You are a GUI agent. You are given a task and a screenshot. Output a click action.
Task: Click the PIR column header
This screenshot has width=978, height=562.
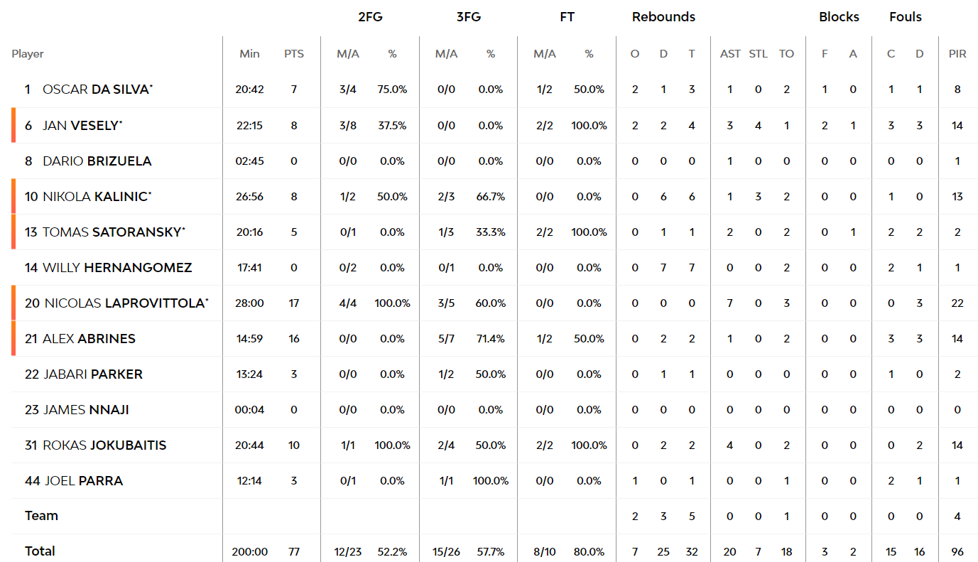[957, 53]
